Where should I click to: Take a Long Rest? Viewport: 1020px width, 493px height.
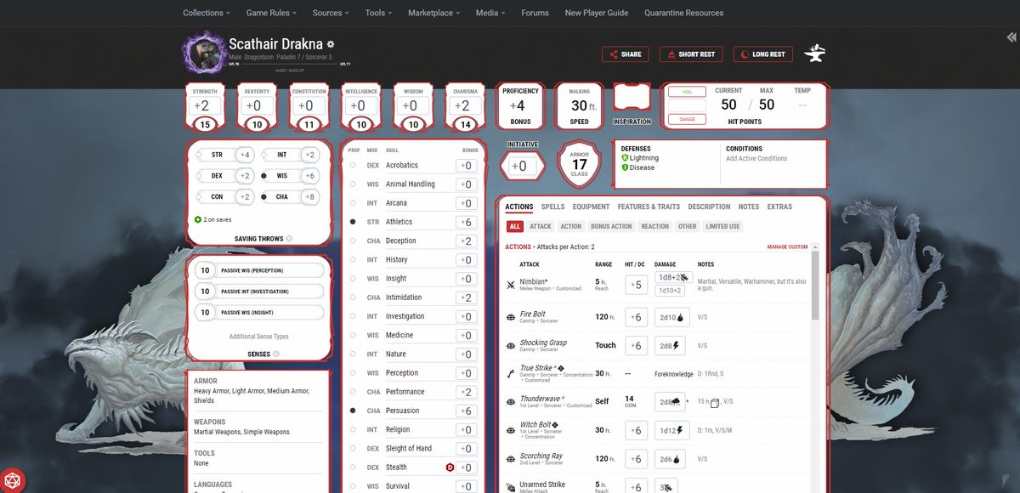click(x=762, y=54)
